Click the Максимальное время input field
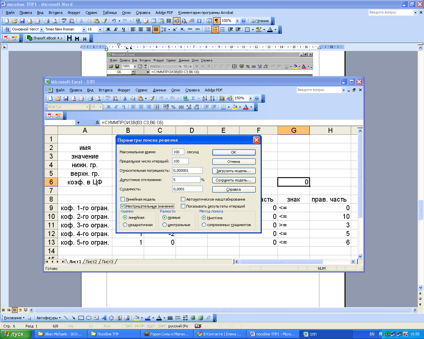Screen dimensions: 424x339 pyautogui.click(x=178, y=152)
